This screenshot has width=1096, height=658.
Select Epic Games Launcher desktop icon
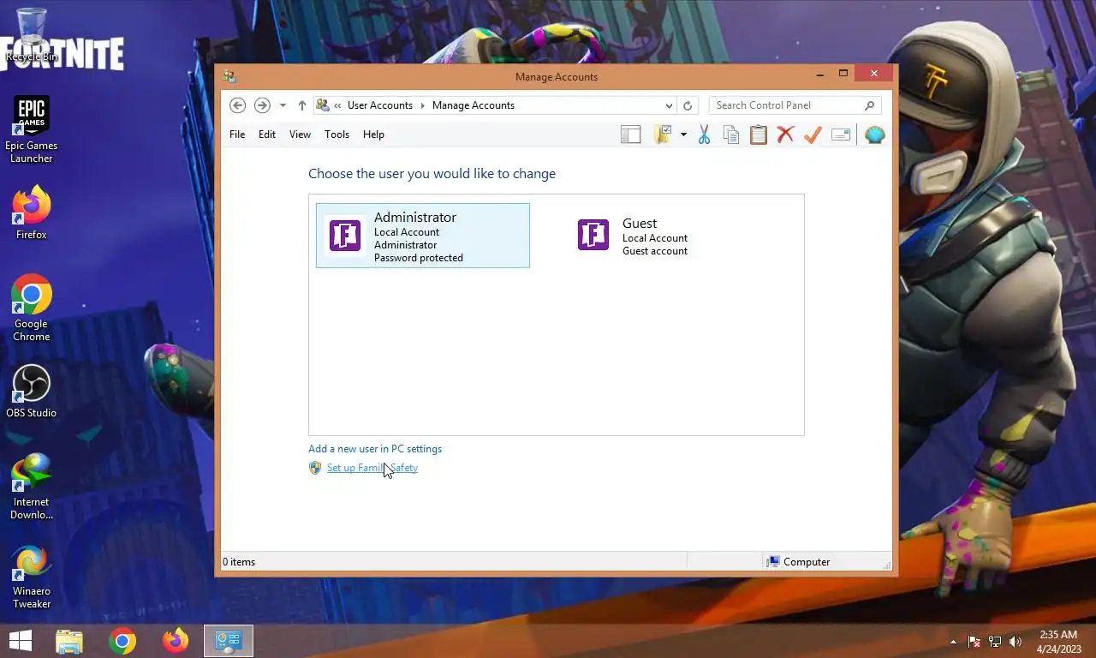tap(32, 129)
